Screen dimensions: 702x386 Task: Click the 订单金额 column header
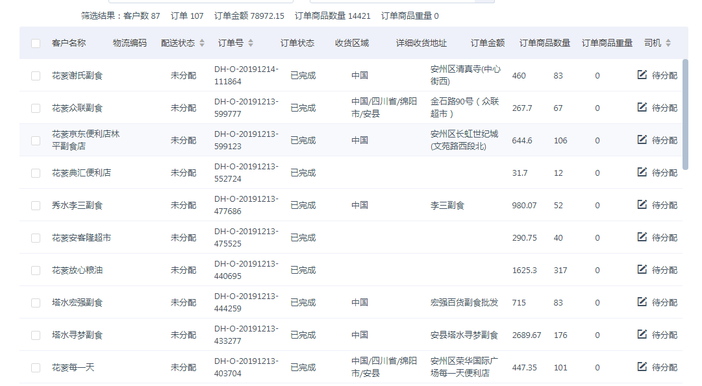click(x=487, y=43)
